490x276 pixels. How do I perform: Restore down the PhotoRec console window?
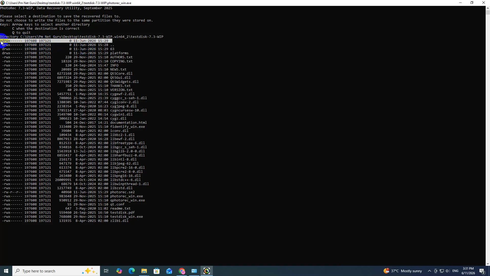coord(472,3)
